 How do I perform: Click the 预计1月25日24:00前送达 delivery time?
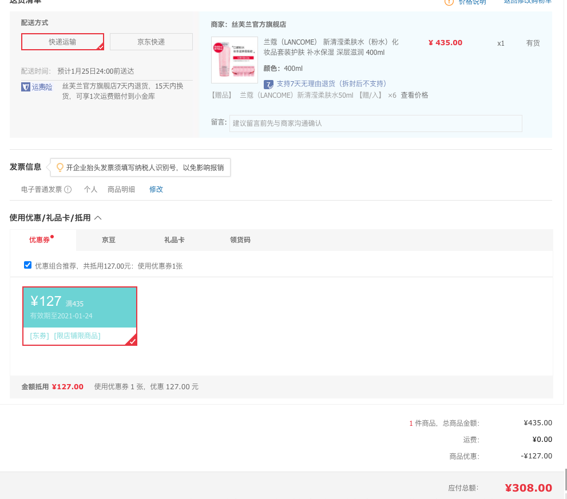(x=96, y=71)
